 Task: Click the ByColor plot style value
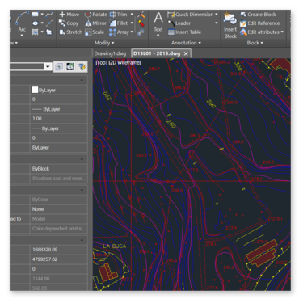[x=40, y=200]
